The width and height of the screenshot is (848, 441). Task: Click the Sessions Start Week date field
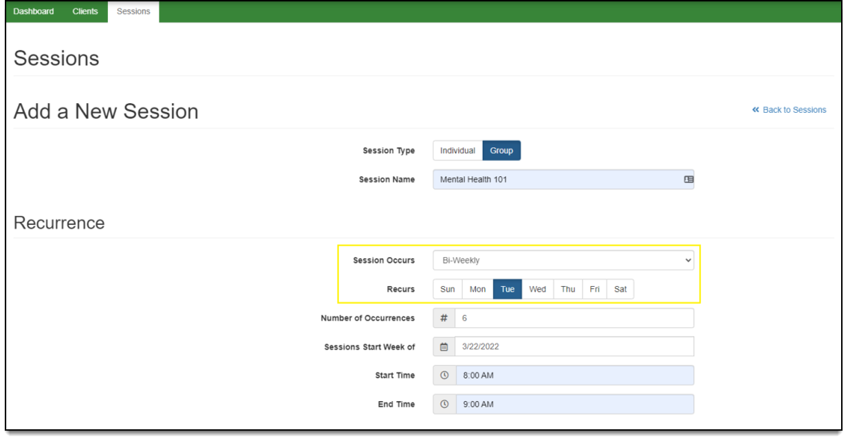(x=574, y=347)
